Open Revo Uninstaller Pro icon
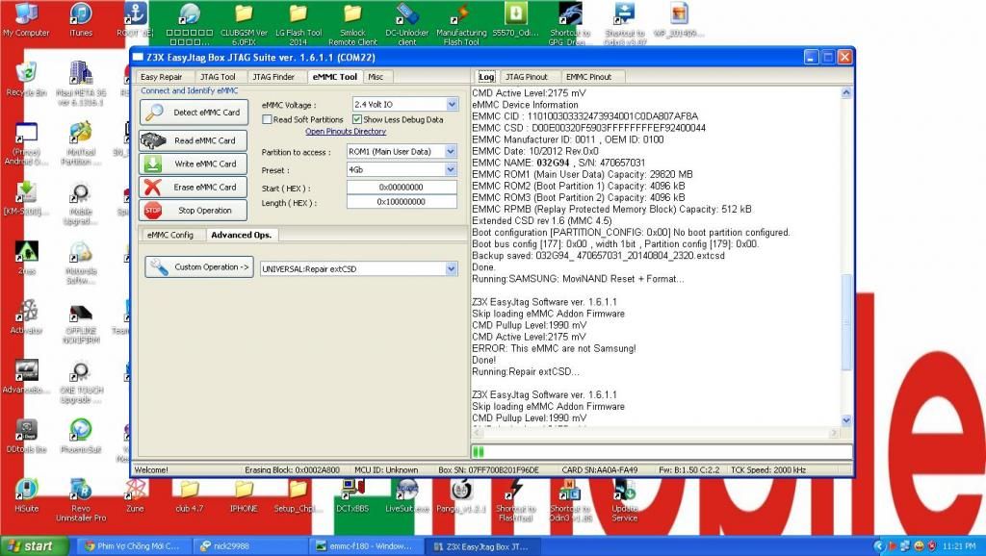 81,499
